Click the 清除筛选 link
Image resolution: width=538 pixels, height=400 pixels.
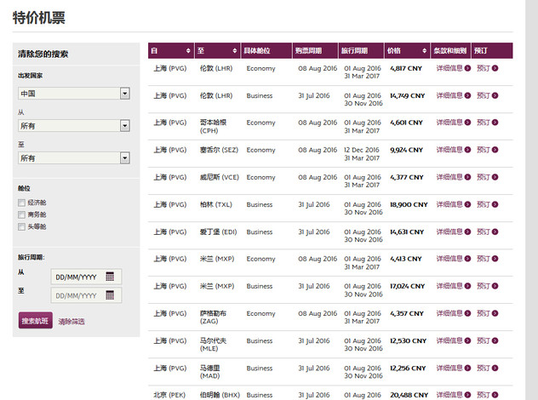pyautogui.click(x=72, y=322)
